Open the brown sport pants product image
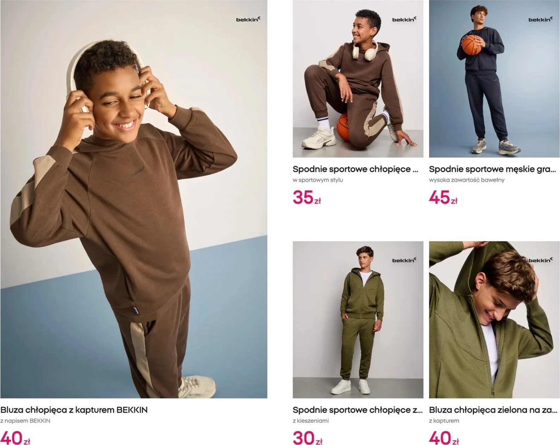Image resolution: width=560 pixels, height=445 pixels. [358, 79]
